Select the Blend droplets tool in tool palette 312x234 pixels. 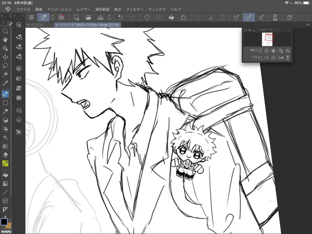click(5, 146)
